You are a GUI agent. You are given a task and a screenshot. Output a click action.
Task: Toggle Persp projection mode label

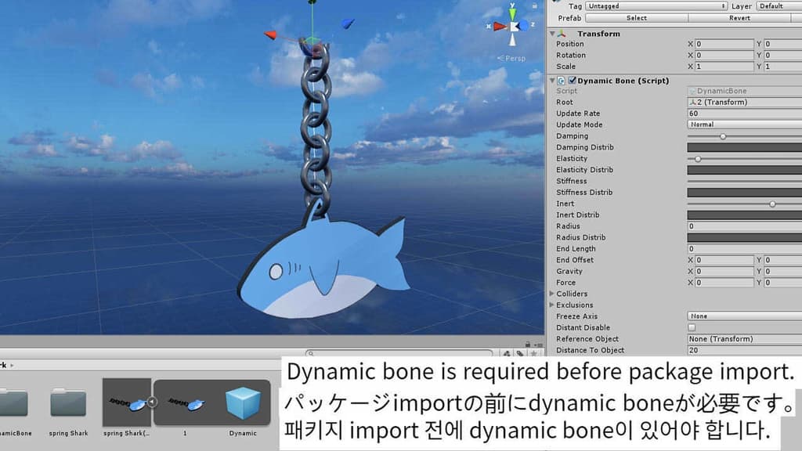(515, 58)
